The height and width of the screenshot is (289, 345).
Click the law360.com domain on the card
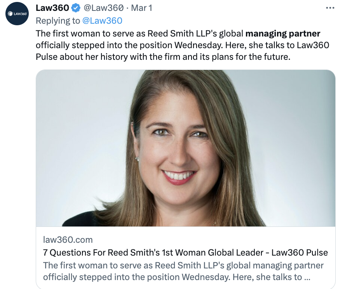coord(68,240)
